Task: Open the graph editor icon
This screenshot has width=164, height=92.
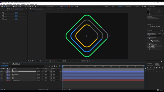Action: click(x=60, y=66)
